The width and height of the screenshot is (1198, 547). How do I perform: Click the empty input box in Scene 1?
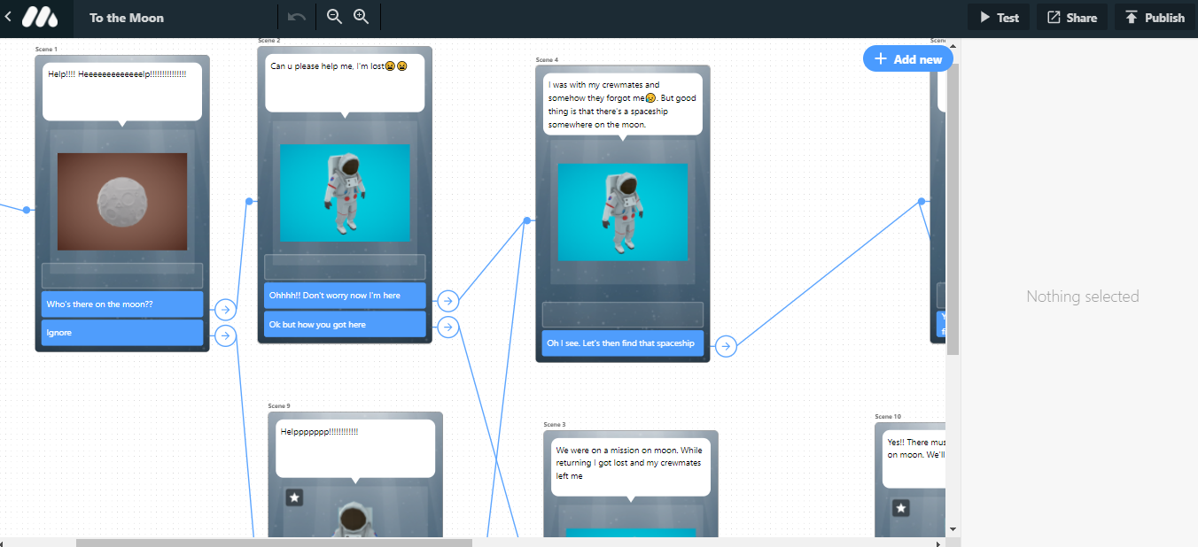tap(122, 275)
